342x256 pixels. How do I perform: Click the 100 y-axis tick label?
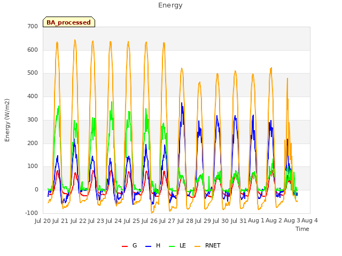point(33,166)
